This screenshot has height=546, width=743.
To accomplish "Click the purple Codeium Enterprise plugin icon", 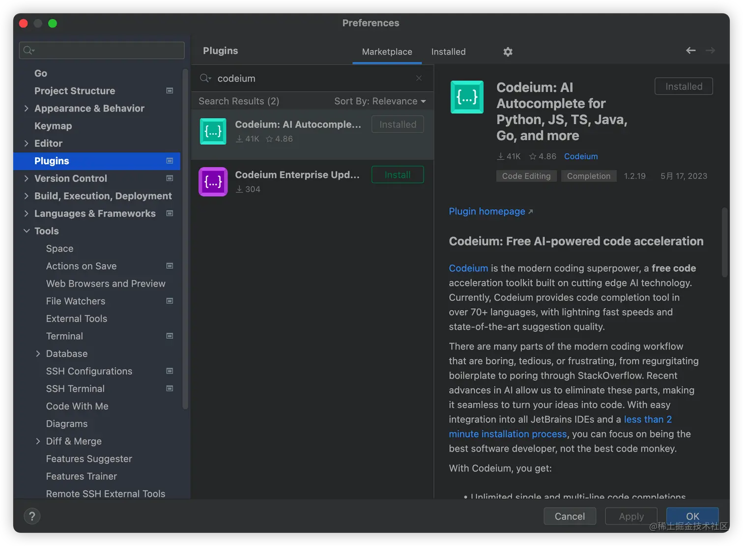I will click(213, 182).
